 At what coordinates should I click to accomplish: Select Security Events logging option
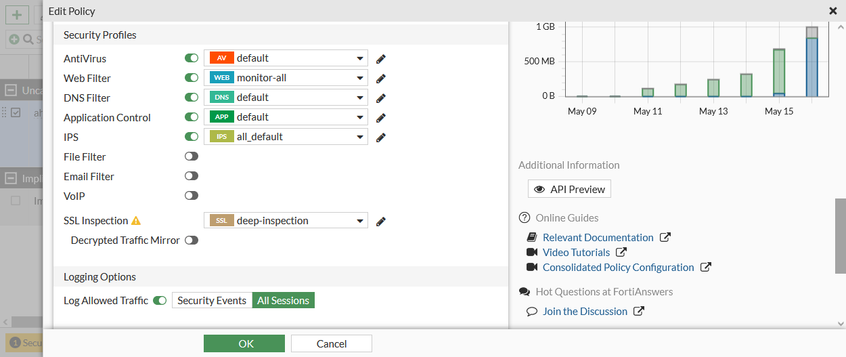[x=212, y=301]
